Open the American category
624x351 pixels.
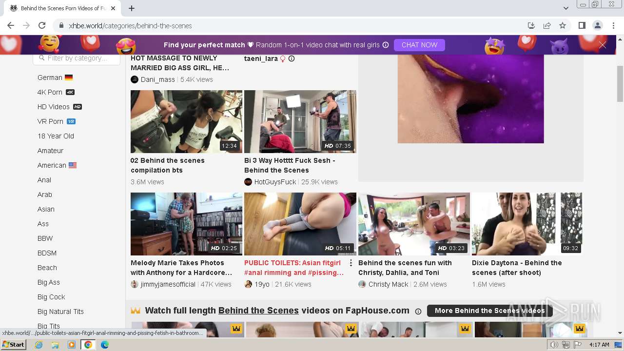pos(57,165)
